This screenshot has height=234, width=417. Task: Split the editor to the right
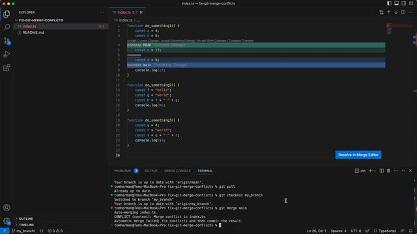pos(403,12)
